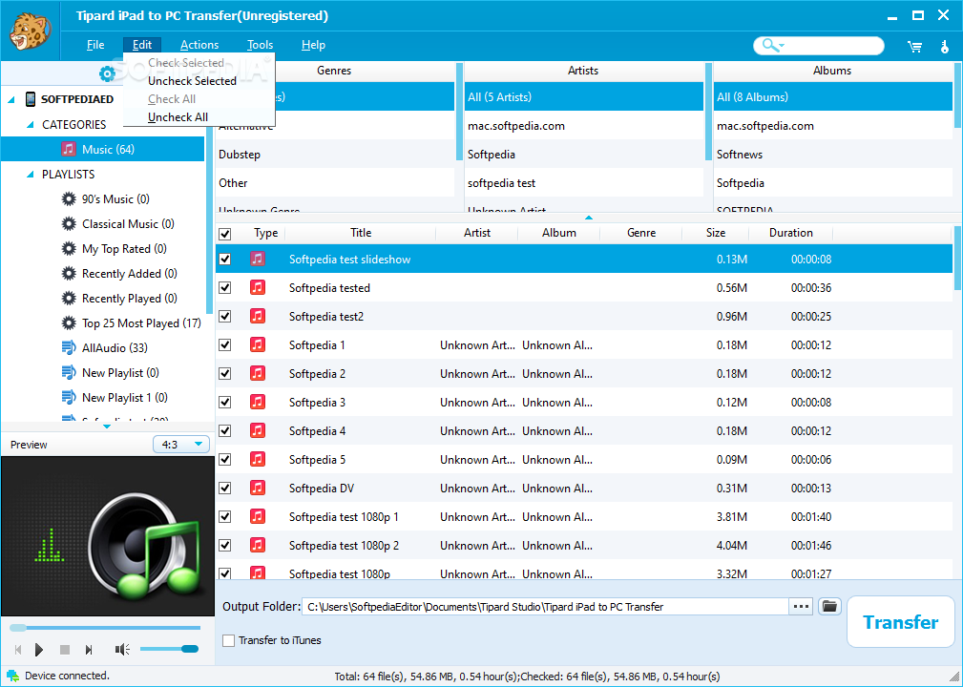Screen dimensions: 963x687
Task: Uncheck Softpedia test2 checkbox
Action: point(225,316)
